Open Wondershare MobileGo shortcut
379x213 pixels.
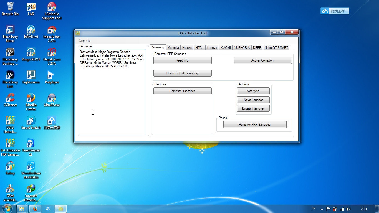point(31,170)
